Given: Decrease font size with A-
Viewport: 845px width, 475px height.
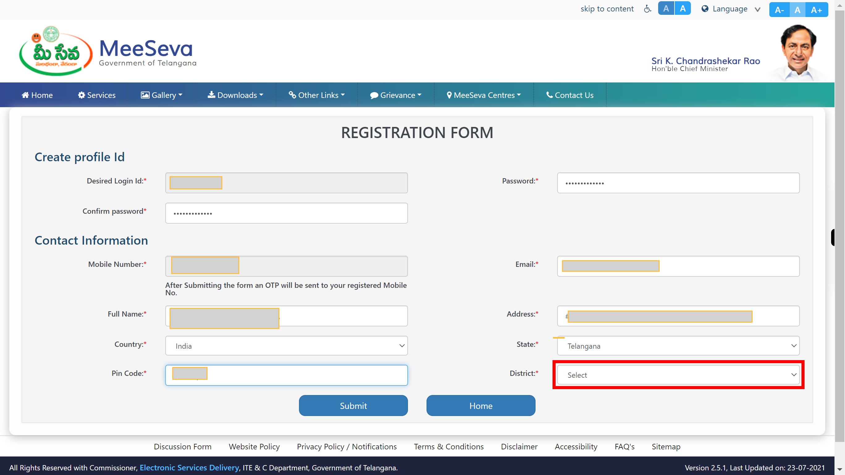Looking at the screenshot, I should (x=779, y=10).
